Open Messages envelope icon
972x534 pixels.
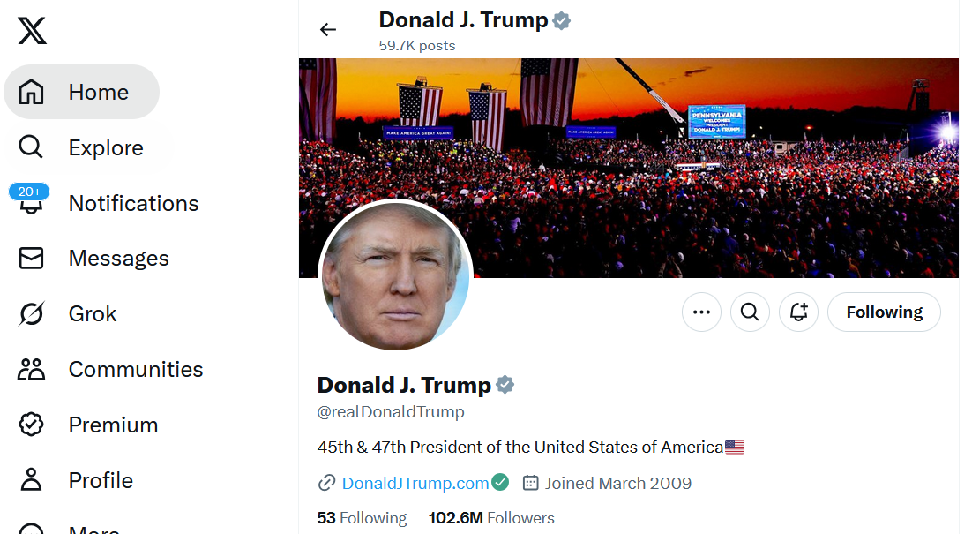pos(32,258)
